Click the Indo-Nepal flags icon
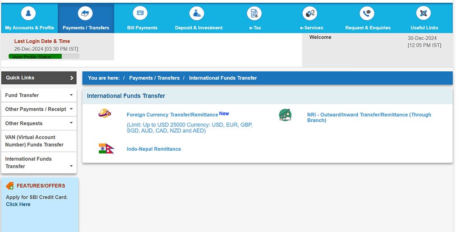The width and height of the screenshot is (462, 232). pos(106,148)
